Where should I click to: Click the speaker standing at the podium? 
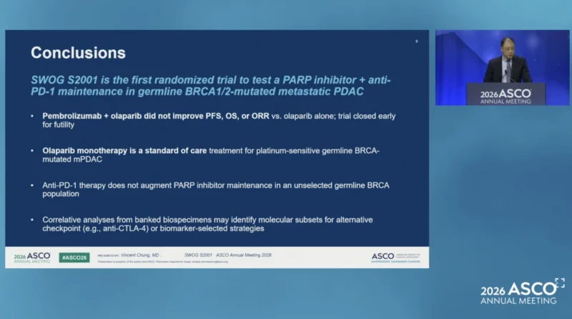click(508, 61)
